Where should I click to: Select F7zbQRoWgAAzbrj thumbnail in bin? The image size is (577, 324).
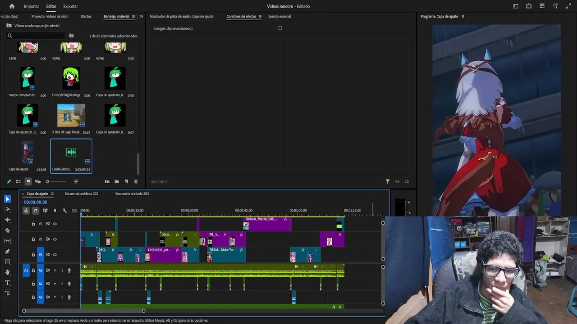(x=71, y=78)
